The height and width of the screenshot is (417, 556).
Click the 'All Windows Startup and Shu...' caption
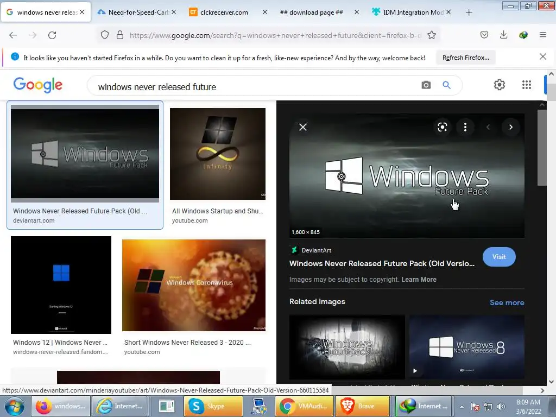pos(218,211)
